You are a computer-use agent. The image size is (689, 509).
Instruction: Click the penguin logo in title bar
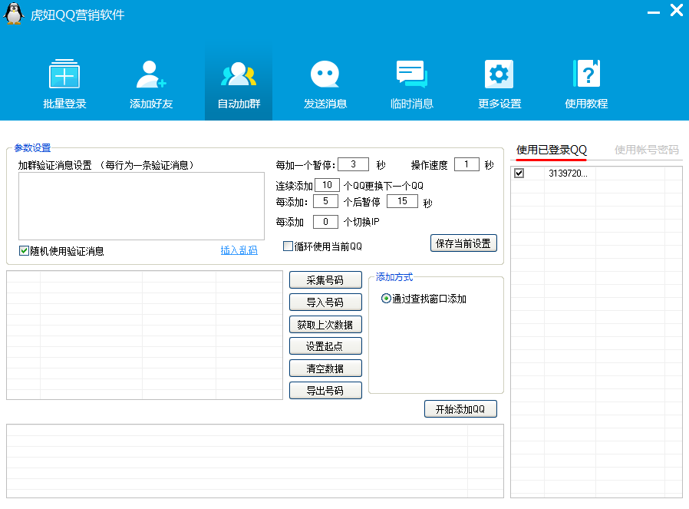[14, 13]
